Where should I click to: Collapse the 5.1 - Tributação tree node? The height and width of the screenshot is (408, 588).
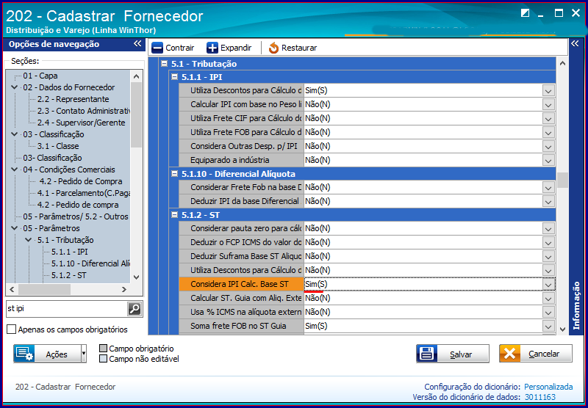coord(29,240)
